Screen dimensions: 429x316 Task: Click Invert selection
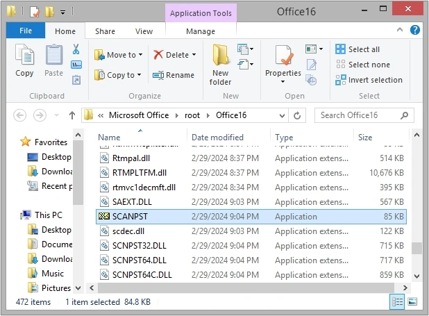(369, 80)
